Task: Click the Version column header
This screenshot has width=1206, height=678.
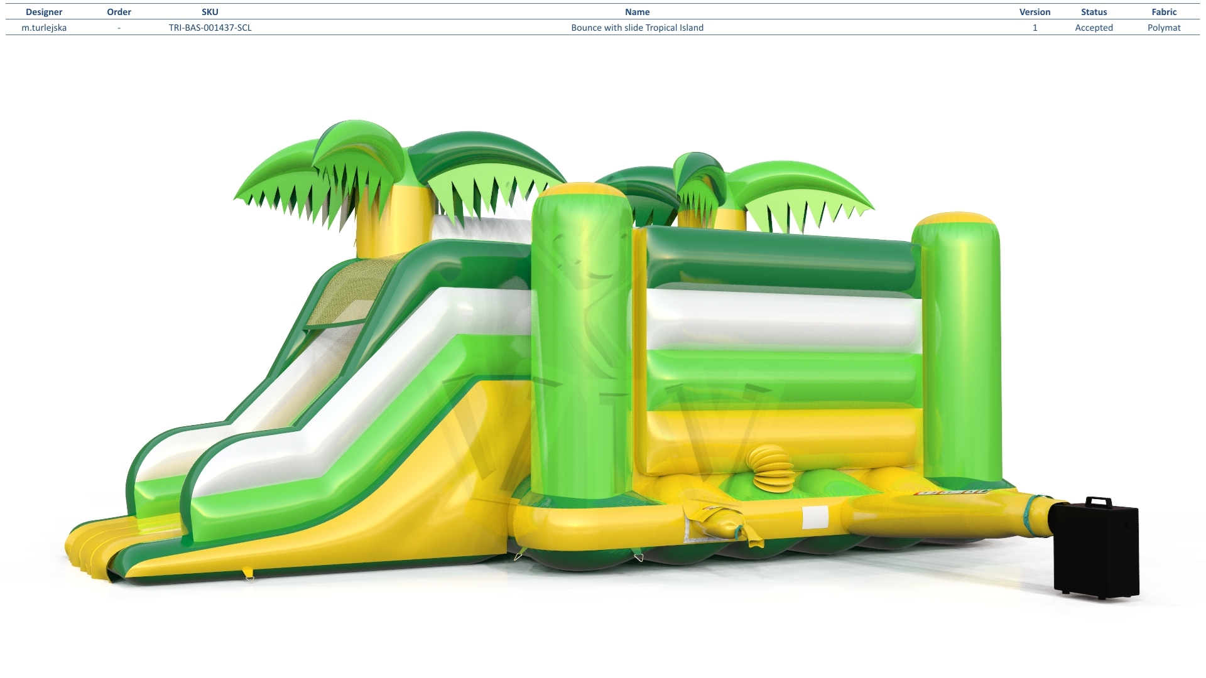Action: point(1035,12)
